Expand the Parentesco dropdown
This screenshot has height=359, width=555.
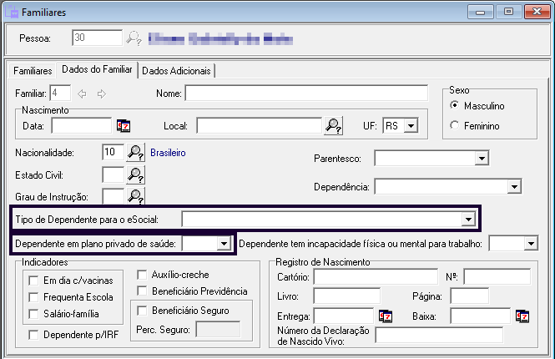pyautogui.click(x=481, y=159)
